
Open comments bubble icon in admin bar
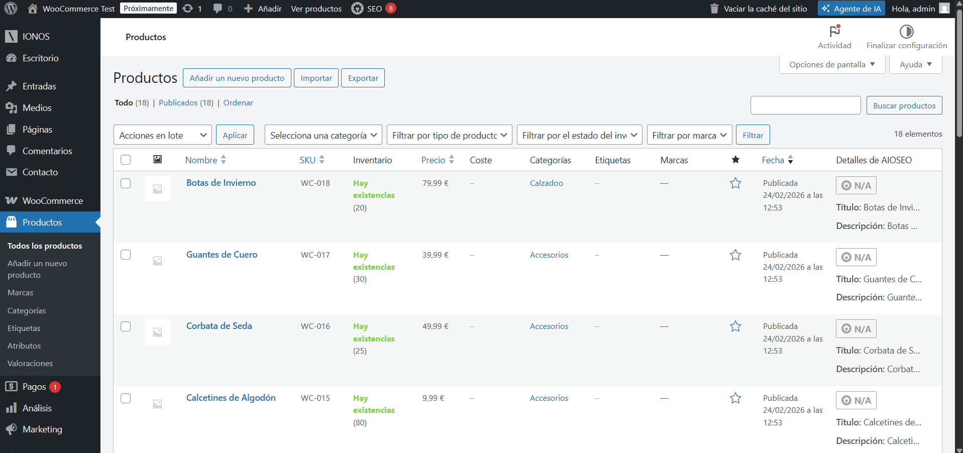218,9
